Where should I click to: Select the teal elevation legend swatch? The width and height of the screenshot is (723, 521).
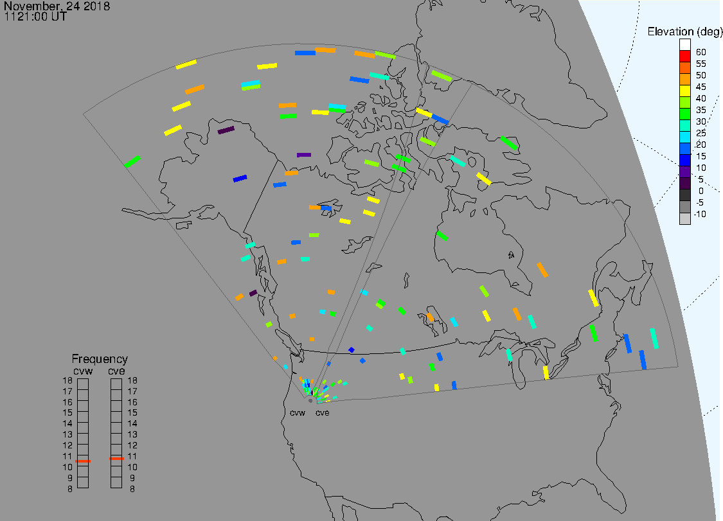pos(684,125)
